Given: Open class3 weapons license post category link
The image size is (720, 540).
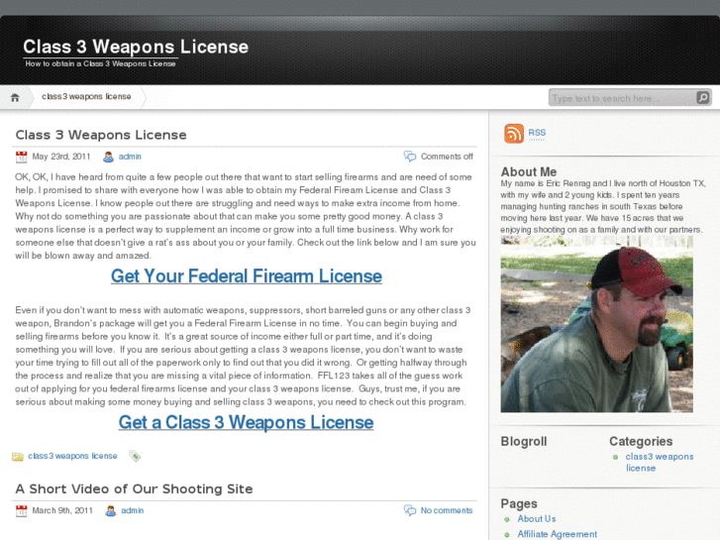Looking at the screenshot, I should (72, 456).
